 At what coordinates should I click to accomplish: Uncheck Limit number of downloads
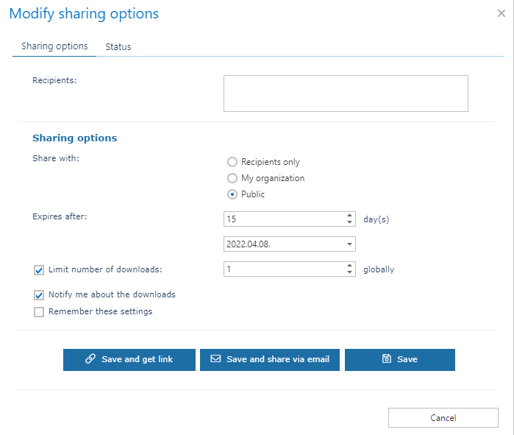pyautogui.click(x=39, y=270)
